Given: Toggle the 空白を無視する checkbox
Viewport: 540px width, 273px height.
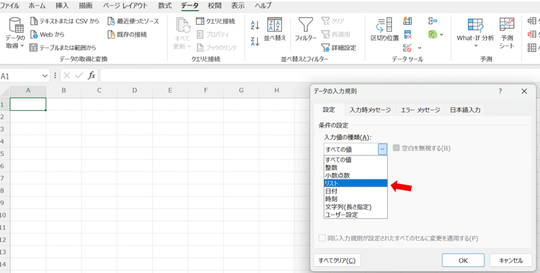Looking at the screenshot, I should click(397, 148).
